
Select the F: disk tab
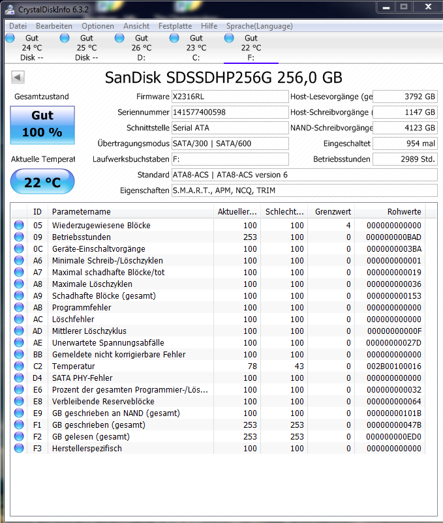[251, 48]
